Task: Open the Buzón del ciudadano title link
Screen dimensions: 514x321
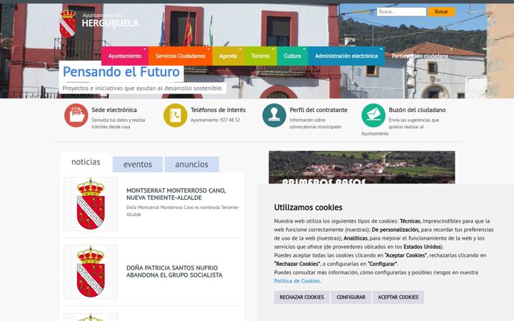Action: pyautogui.click(x=418, y=110)
